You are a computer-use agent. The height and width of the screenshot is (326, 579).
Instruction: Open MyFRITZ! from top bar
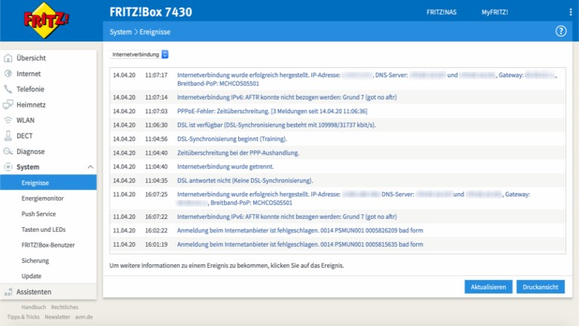point(495,12)
